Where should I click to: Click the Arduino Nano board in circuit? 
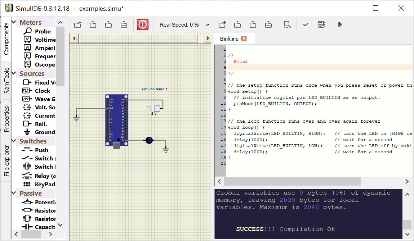tap(117, 120)
